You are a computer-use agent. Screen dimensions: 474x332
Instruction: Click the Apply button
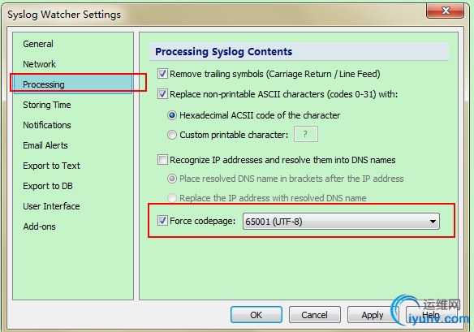373,315
